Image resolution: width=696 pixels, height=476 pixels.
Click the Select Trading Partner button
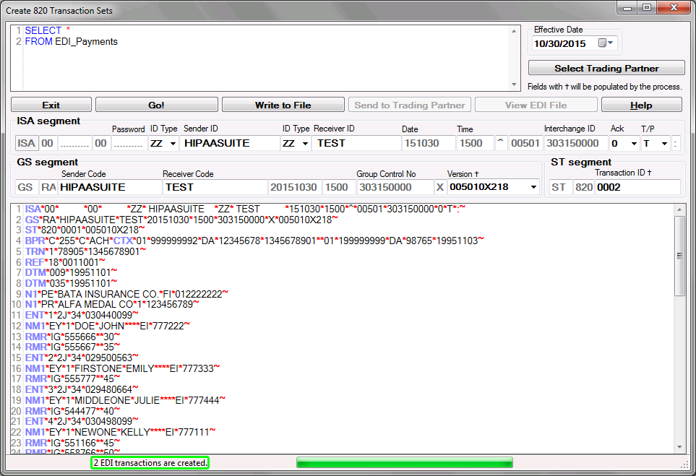(x=606, y=69)
